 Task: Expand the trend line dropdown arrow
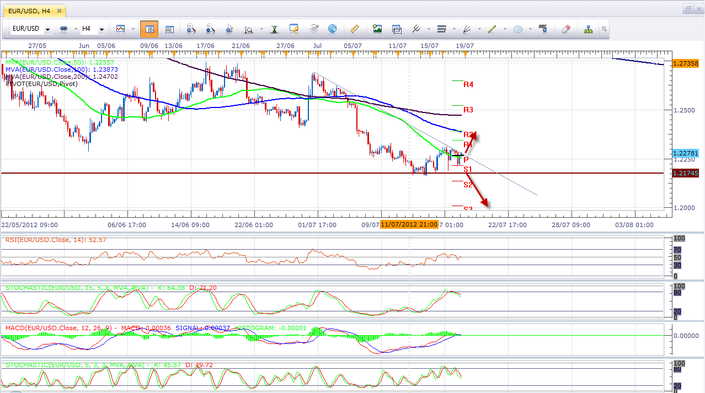tap(505, 29)
